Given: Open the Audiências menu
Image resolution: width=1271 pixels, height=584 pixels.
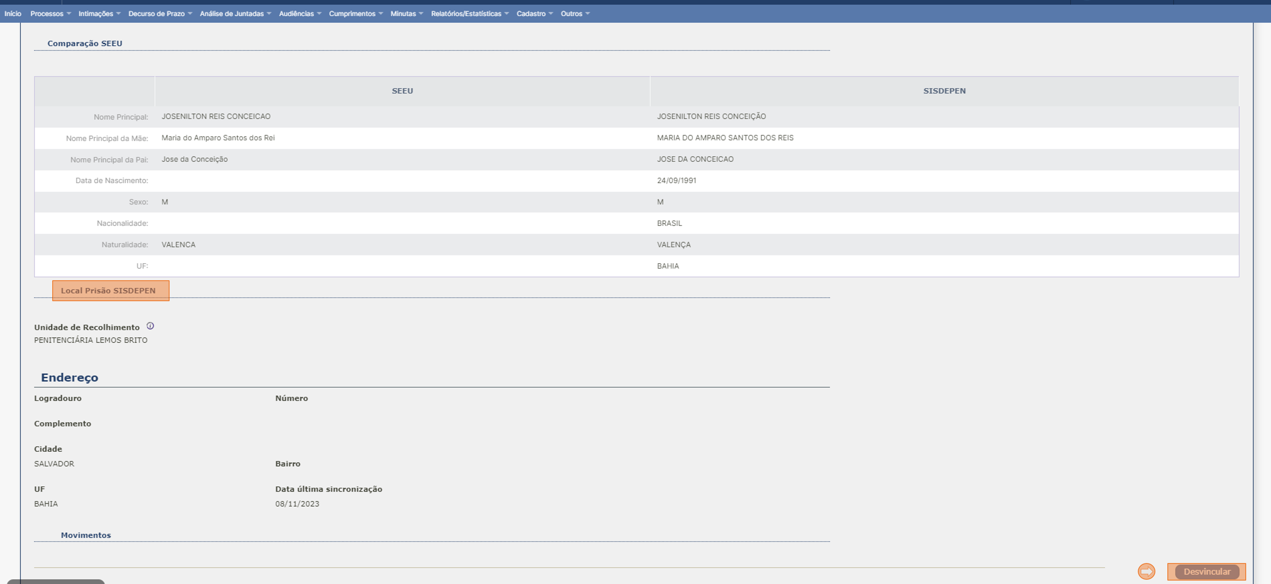Looking at the screenshot, I should click(x=300, y=13).
